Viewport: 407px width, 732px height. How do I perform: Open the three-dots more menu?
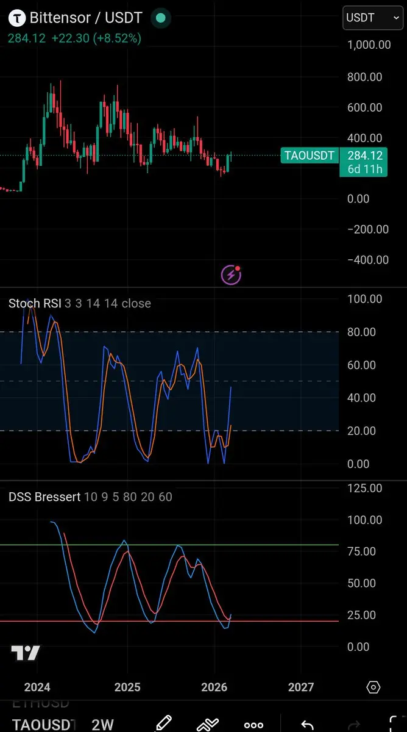pos(253,725)
